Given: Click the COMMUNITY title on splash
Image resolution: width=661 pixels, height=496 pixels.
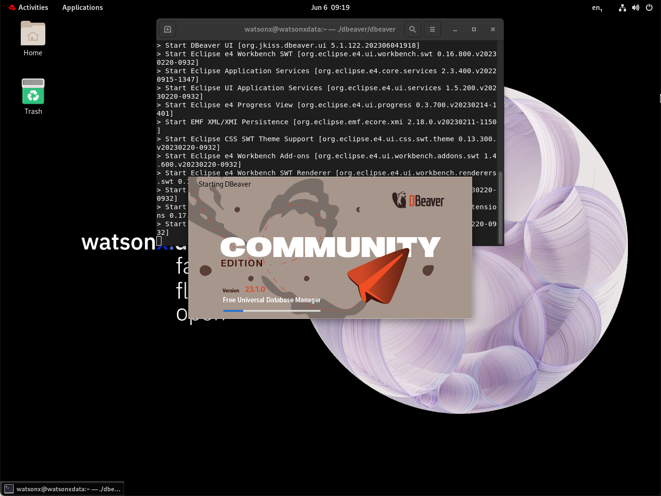Looking at the screenshot, I should [x=330, y=247].
